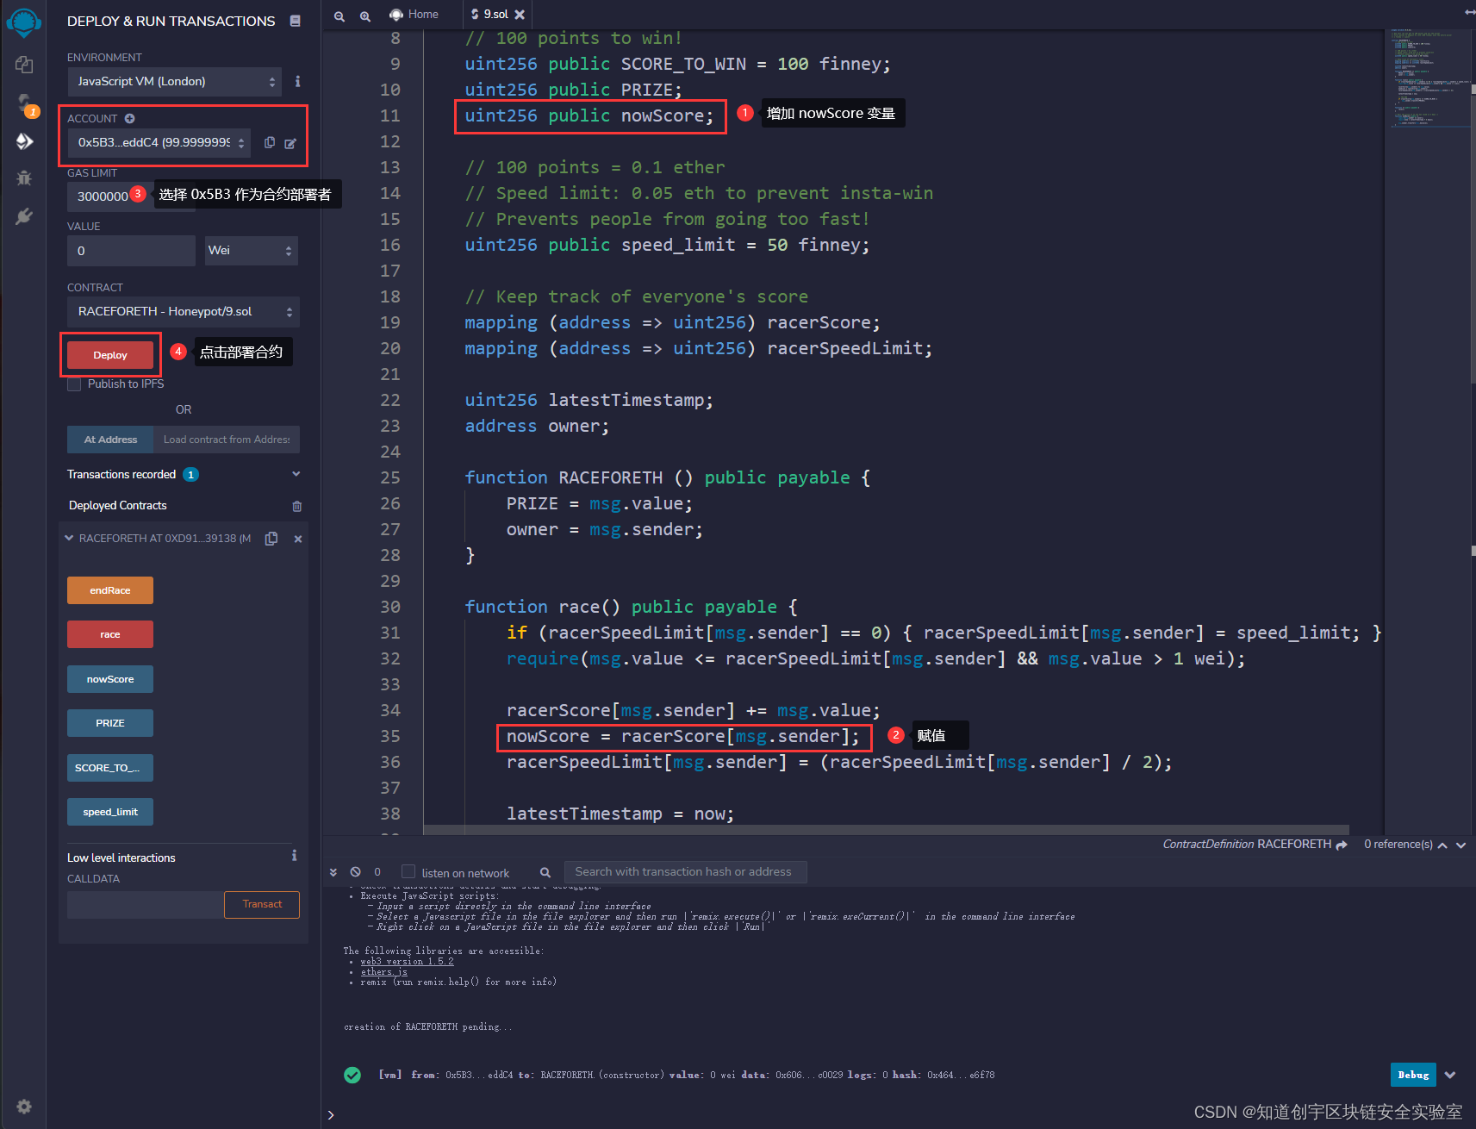Viewport: 1476px width, 1129px height.
Task: Open Settings gear at sidebar bottom
Action: pyautogui.click(x=24, y=1107)
